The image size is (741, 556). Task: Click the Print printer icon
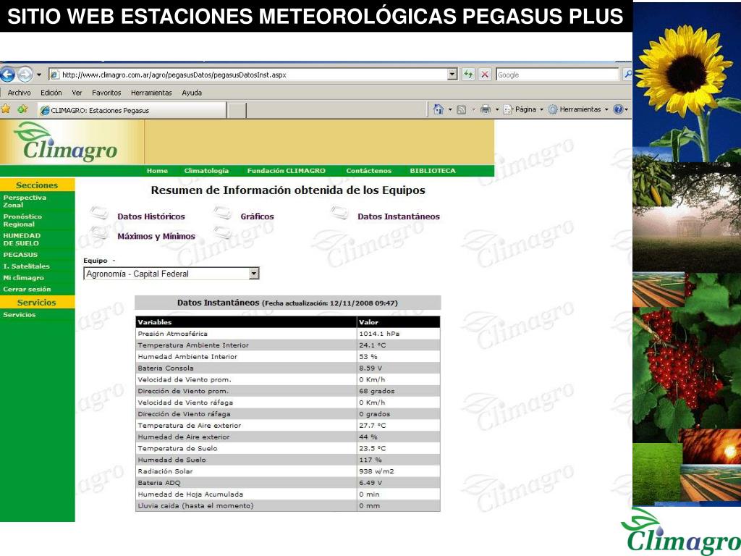click(x=486, y=110)
